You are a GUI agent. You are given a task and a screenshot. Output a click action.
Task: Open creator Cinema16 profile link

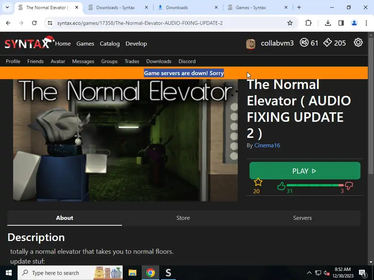pyautogui.click(x=267, y=145)
